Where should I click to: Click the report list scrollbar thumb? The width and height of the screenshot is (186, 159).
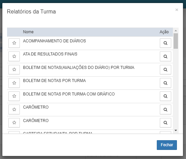coord(176,41)
